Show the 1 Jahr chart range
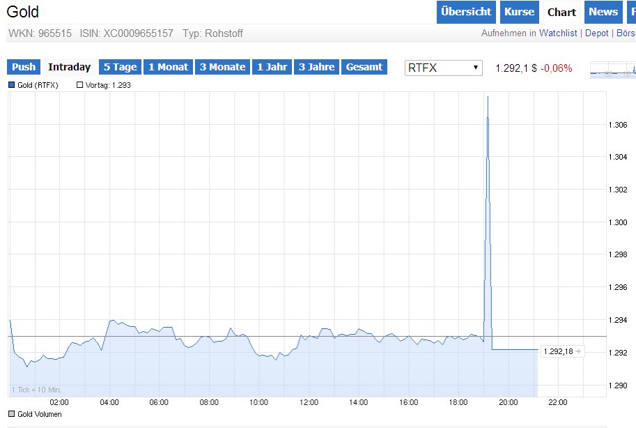The height and width of the screenshot is (428, 636). click(x=272, y=67)
